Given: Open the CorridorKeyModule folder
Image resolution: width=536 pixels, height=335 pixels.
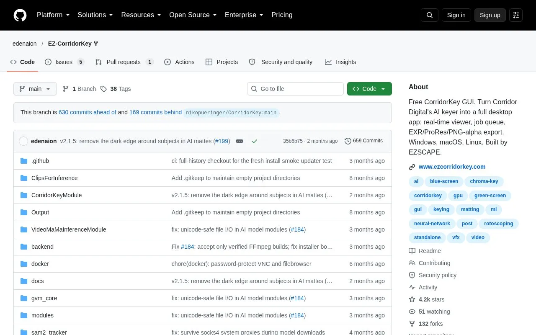Looking at the screenshot, I should click(57, 195).
